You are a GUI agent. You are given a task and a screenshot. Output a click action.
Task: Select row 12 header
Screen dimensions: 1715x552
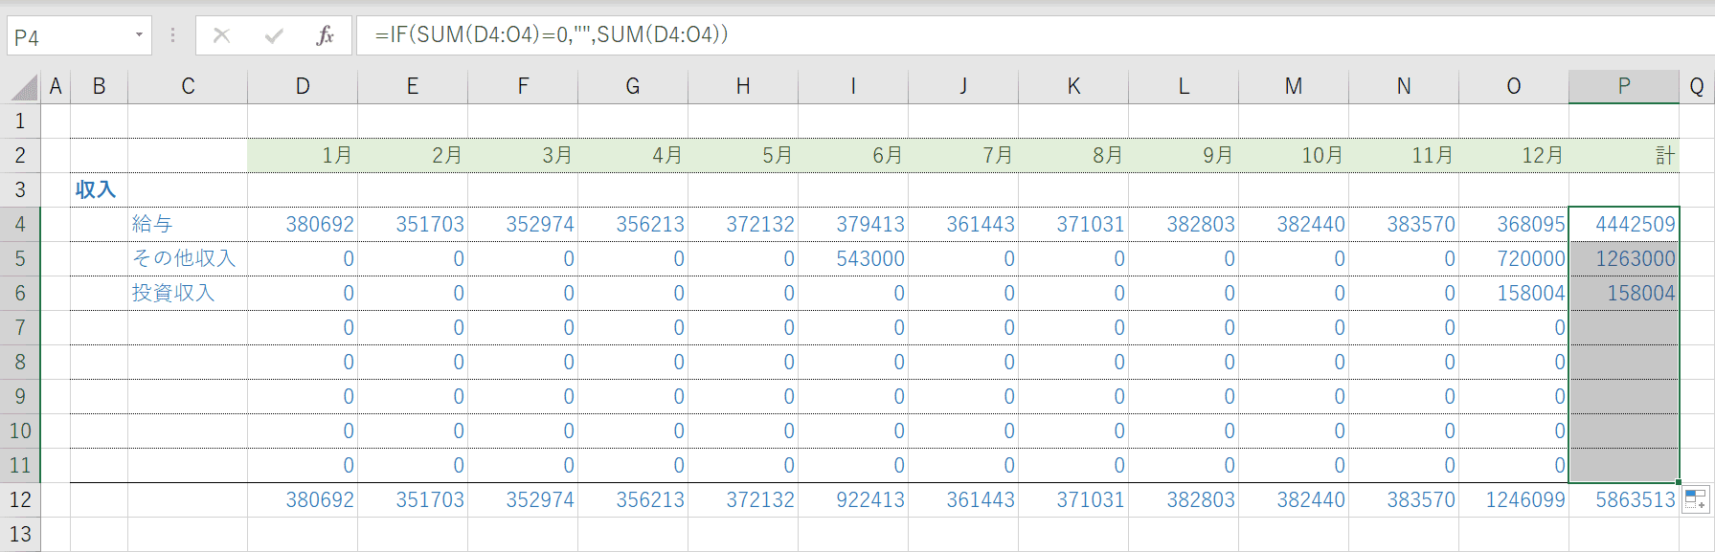20,500
